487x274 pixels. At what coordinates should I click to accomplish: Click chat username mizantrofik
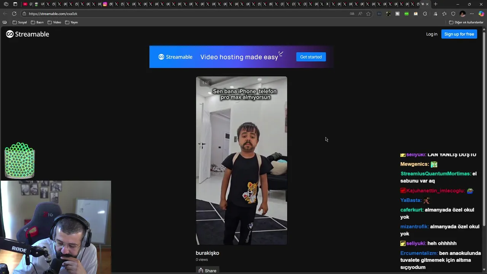(x=414, y=226)
